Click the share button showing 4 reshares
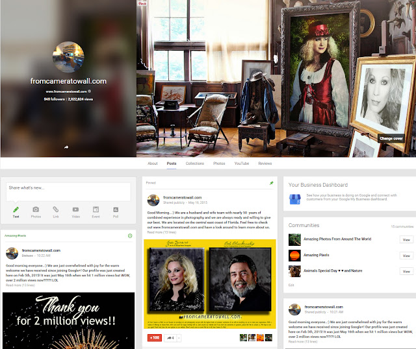The image size is (416, 349). tap(170, 338)
